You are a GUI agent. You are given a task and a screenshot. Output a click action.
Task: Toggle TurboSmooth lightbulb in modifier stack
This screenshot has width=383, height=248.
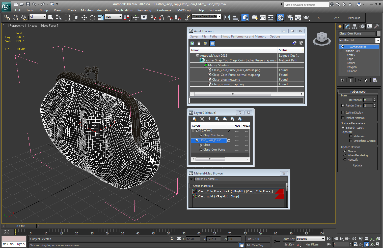click(x=342, y=47)
